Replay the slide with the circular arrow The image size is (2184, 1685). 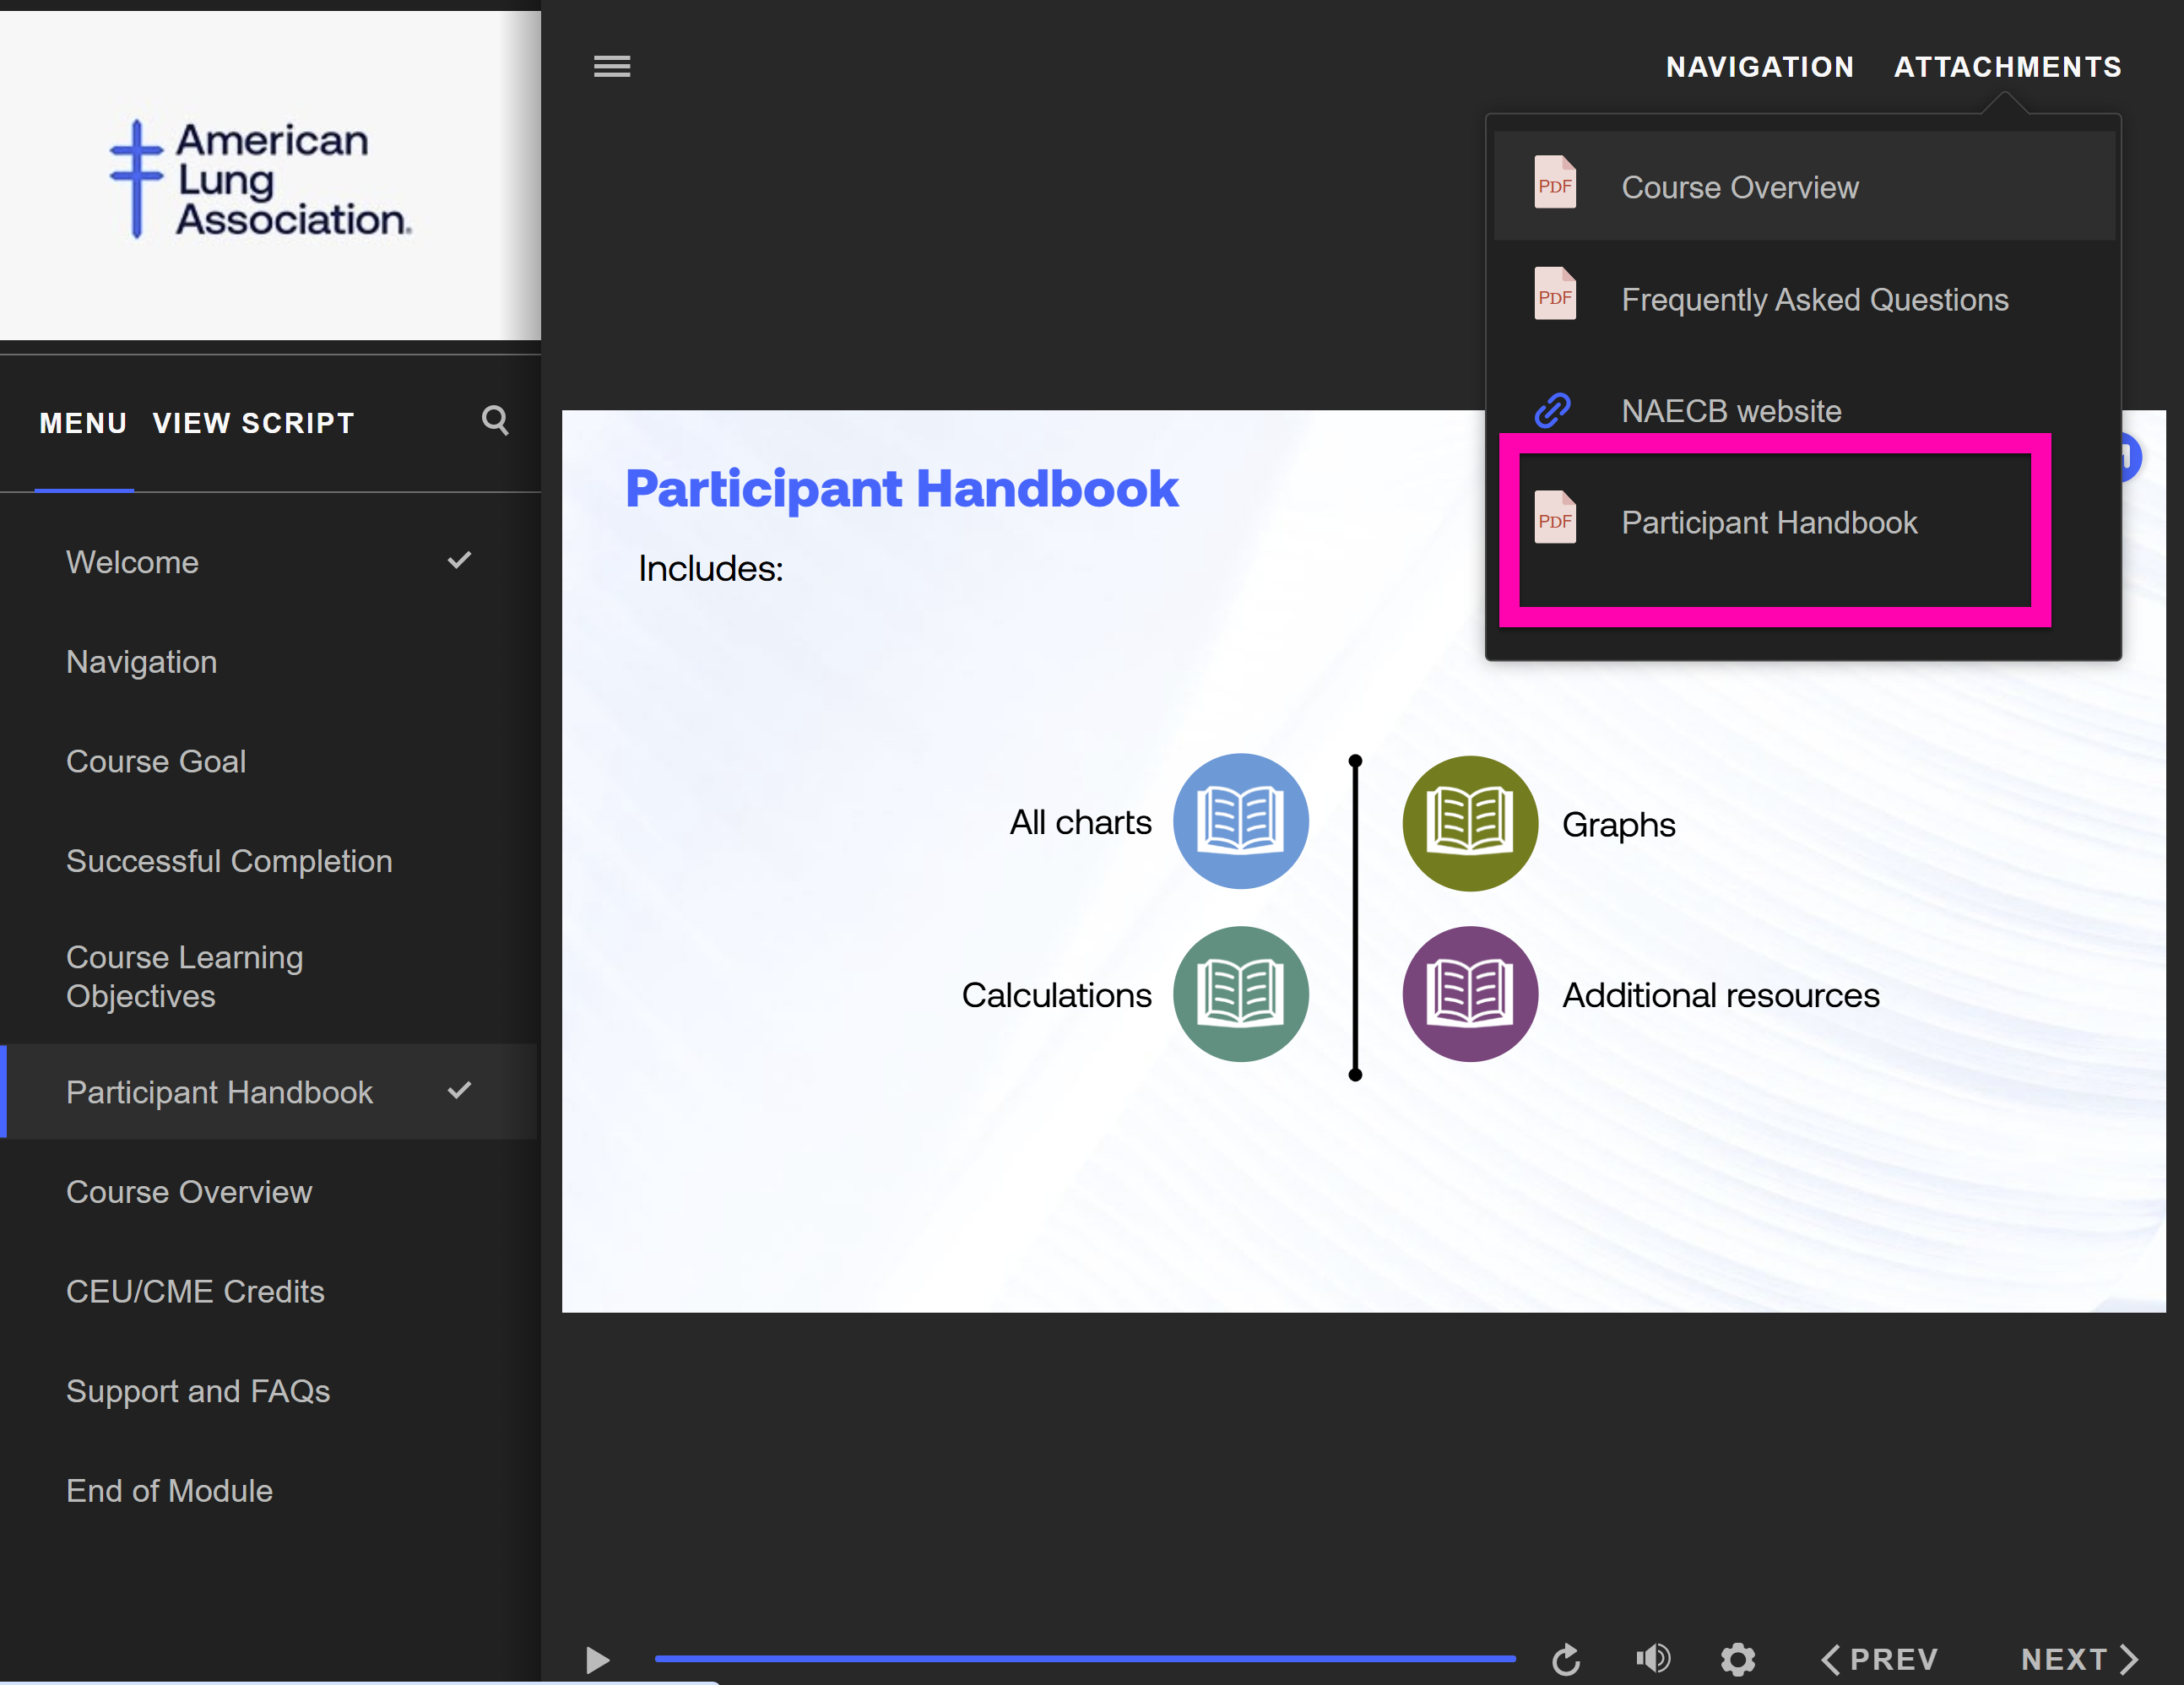point(1565,1659)
